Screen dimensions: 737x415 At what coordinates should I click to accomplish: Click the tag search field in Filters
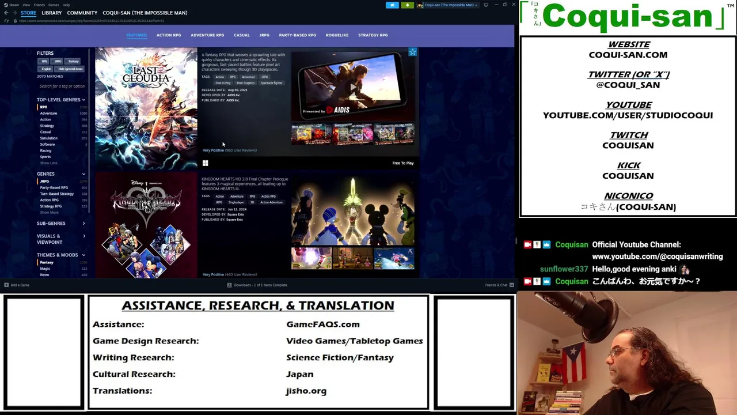coord(62,86)
